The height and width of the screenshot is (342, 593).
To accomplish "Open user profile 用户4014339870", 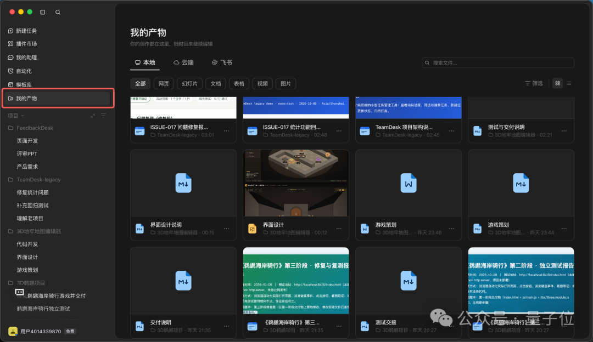I will [42, 331].
